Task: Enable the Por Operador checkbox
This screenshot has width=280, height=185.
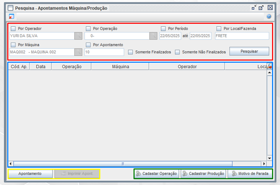Action: (x=13, y=29)
